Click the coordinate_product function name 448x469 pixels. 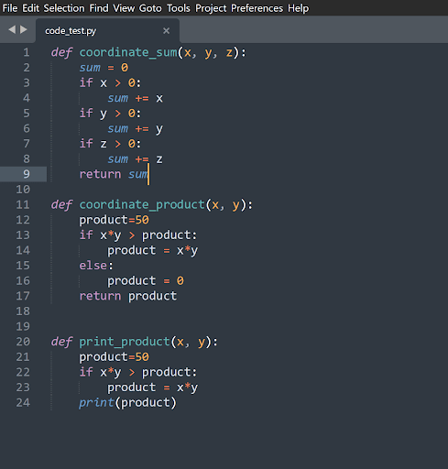pos(142,205)
